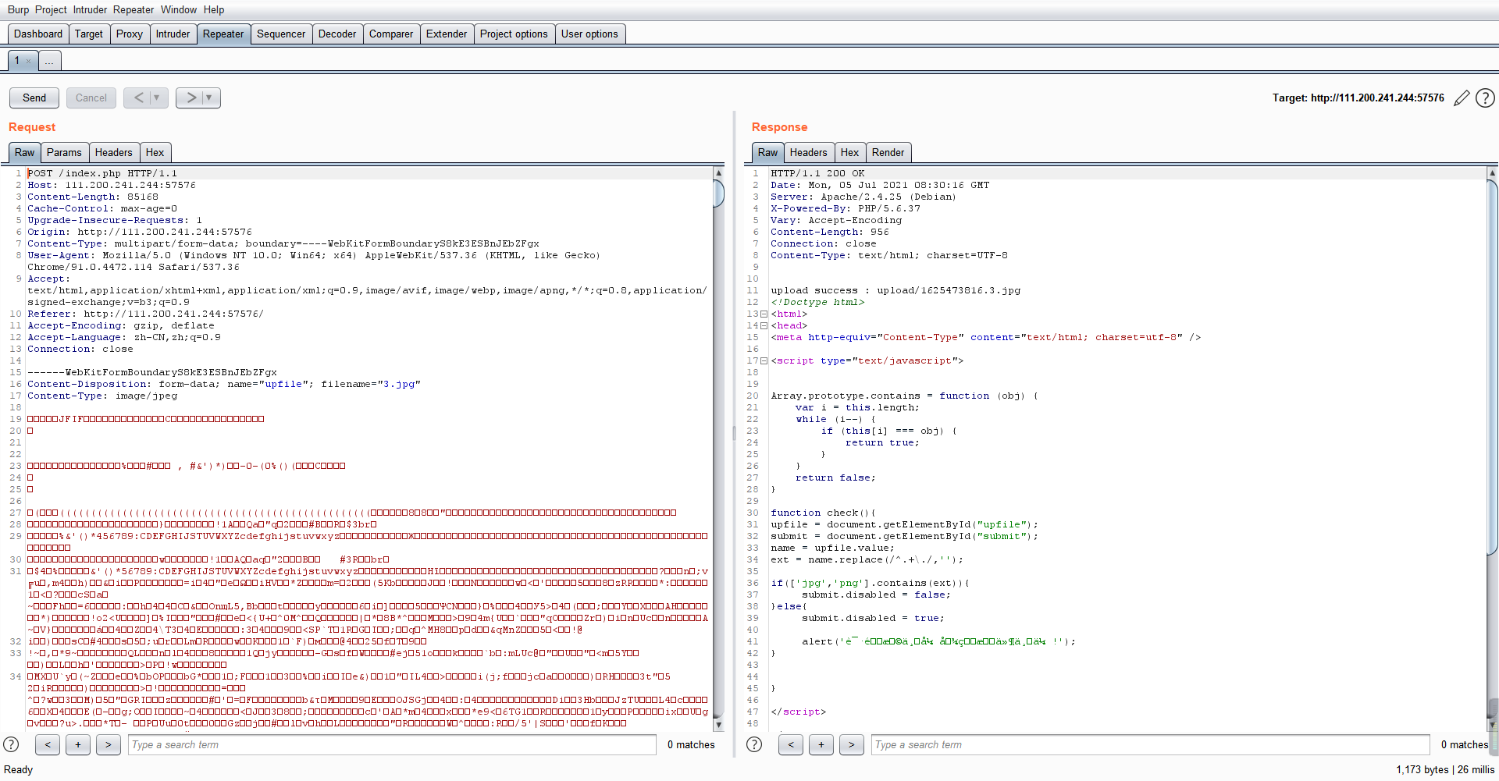This screenshot has height=781, width=1499.
Task: Collapse the script fold on line 17
Action: click(x=764, y=361)
